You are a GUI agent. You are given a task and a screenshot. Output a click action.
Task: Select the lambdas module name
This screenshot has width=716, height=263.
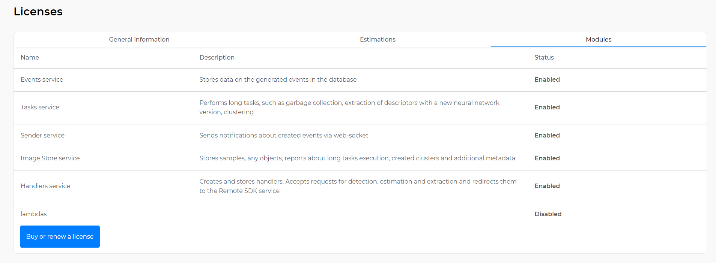click(x=34, y=214)
